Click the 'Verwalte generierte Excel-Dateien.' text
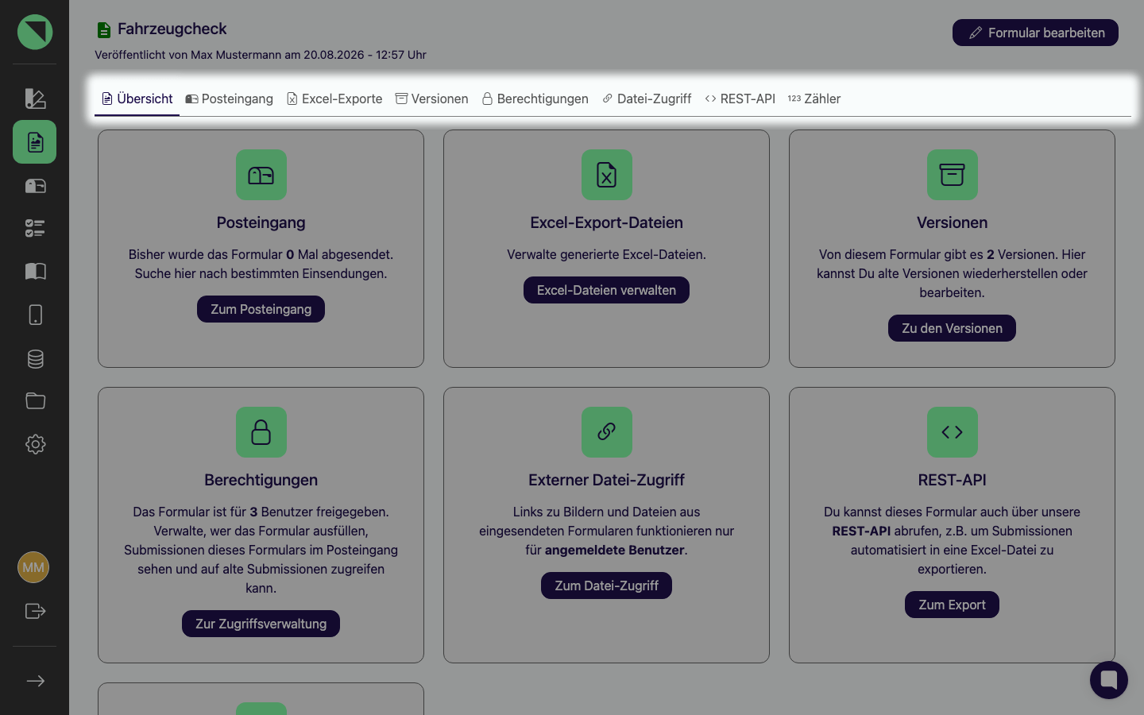The width and height of the screenshot is (1144, 715). click(x=606, y=254)
